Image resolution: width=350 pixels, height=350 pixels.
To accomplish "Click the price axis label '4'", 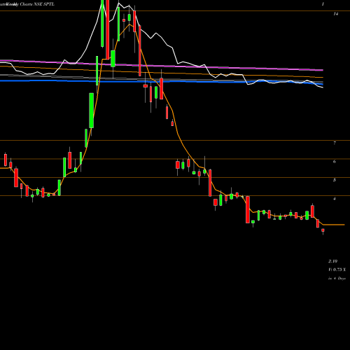I will pyautogui.click(x=335, y=199).
